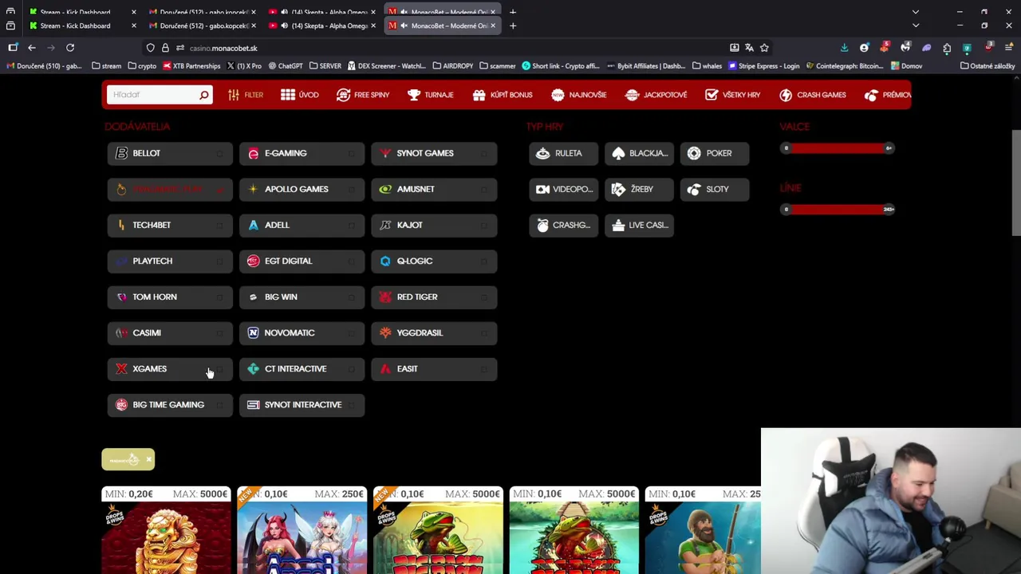
Task: Click the search magnifier icon
Action: pyautogui.click(x=203, y=95)
